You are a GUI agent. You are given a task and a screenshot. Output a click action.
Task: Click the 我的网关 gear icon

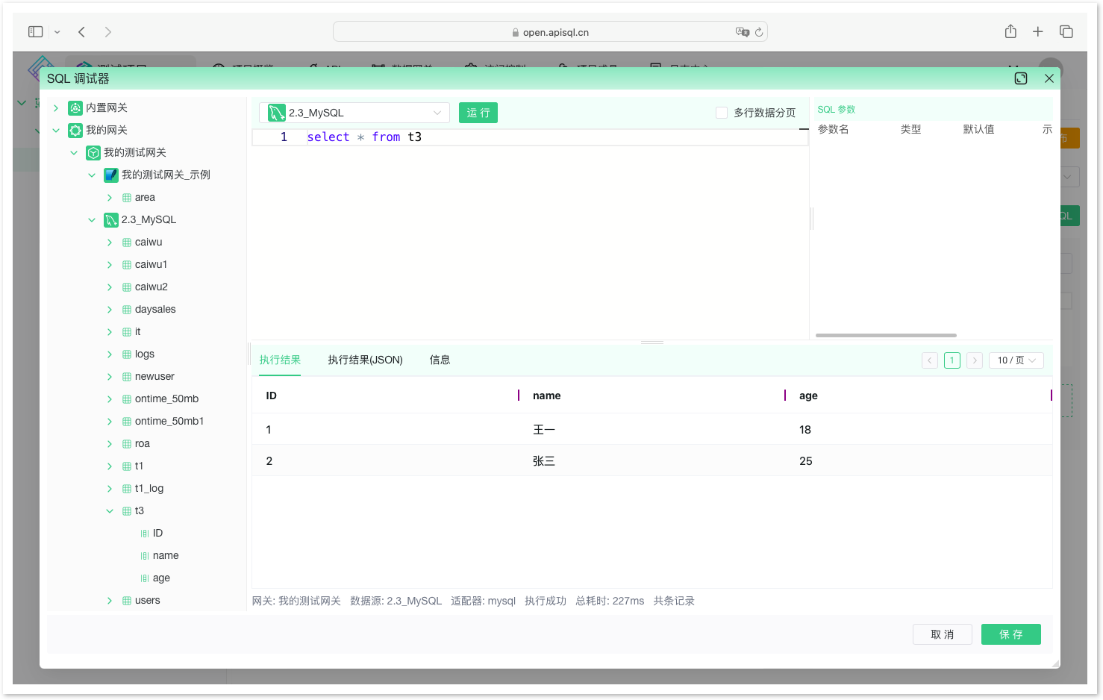tap(75, 131)
